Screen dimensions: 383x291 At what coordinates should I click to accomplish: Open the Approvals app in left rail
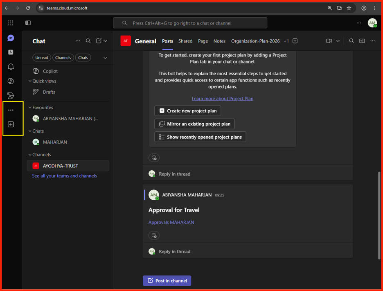click(11, 95)
